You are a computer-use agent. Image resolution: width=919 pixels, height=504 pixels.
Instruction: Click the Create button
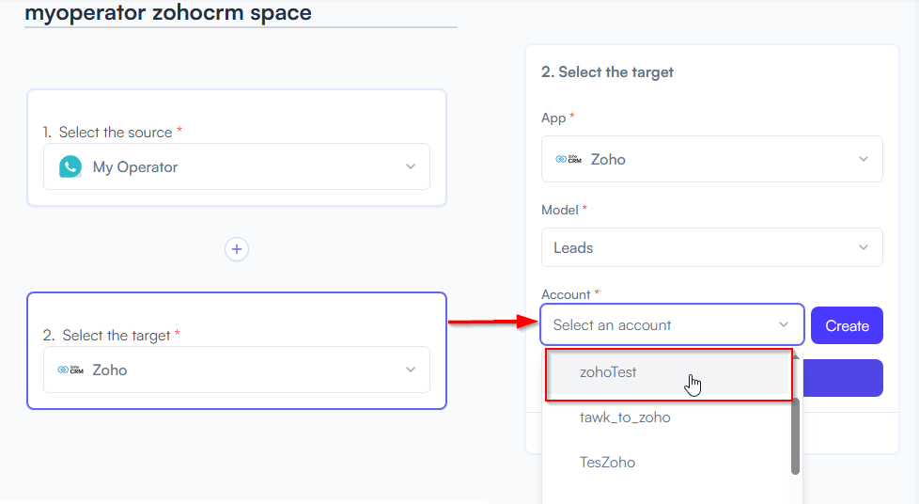[x=847, y=325]
